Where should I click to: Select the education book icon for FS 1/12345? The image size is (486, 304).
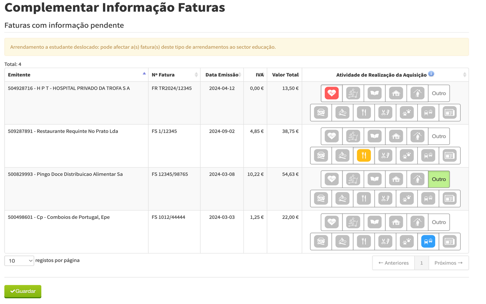tap(374, 136)
